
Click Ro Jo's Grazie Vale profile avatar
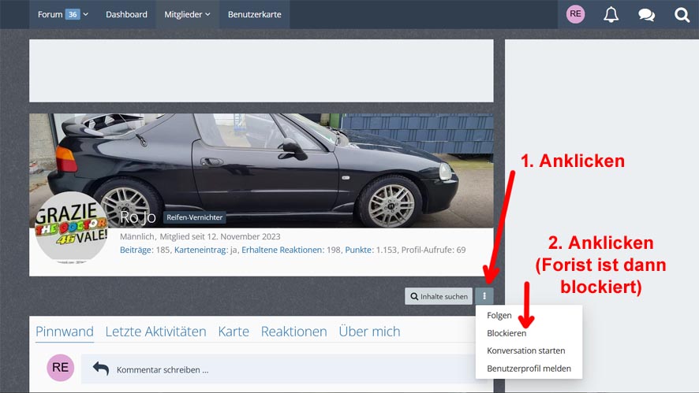(72, 227)
